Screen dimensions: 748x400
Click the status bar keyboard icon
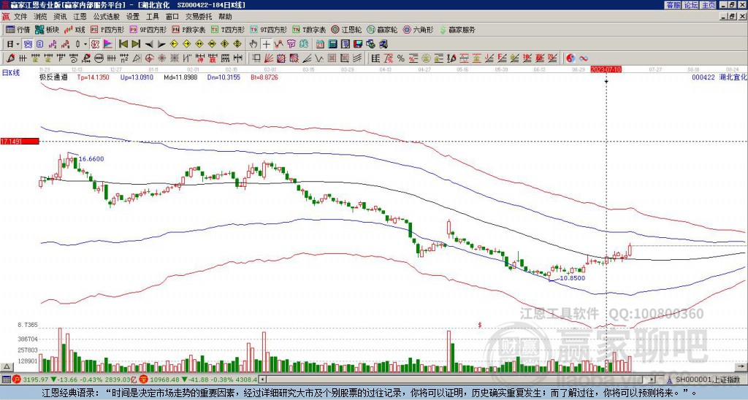coord(6,380)
